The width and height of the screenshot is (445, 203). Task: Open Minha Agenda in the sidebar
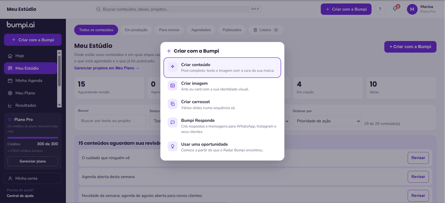[x=31, y=81]
